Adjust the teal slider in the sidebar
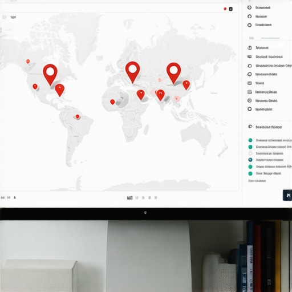This screenshot has width=292, height=292. [x=270, y=38]
